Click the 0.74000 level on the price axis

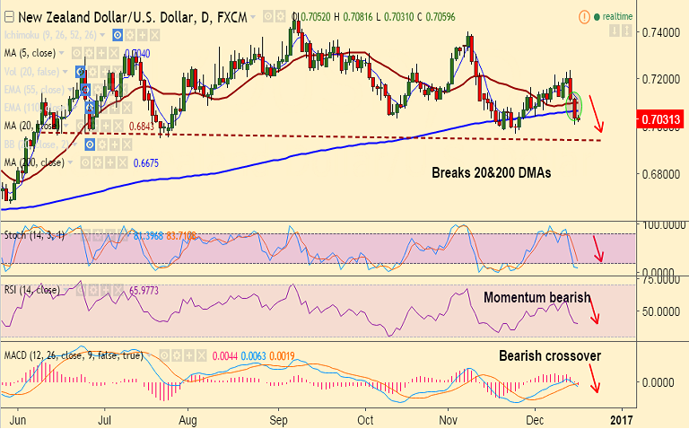pyautogui.click(x=661, y=32)
